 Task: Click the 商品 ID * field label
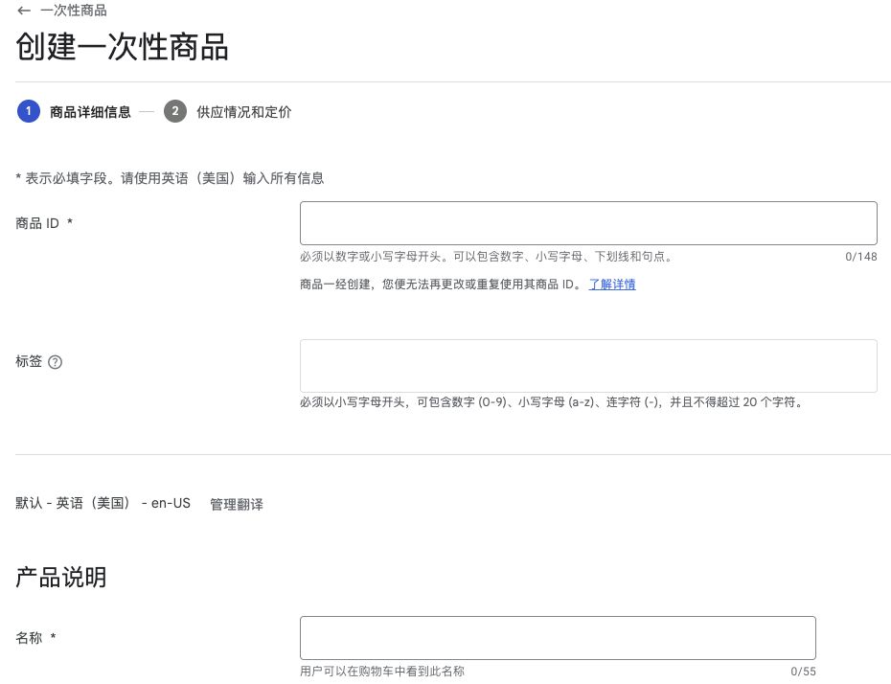(44, 223)
